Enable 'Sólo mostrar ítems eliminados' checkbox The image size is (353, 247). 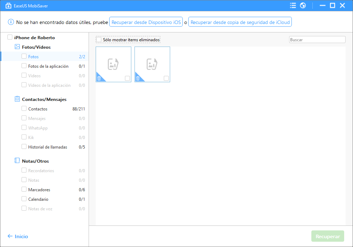coord(99,40)
